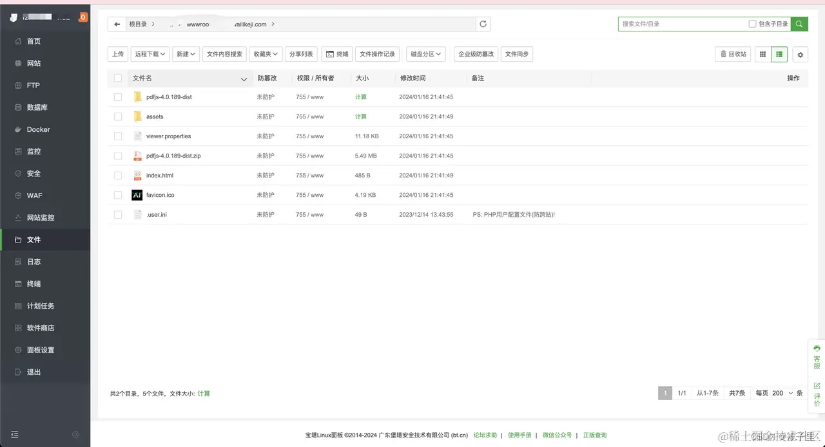825x447 pixels.
Task: Switch to list view icon
Action: tap(779, 55)
